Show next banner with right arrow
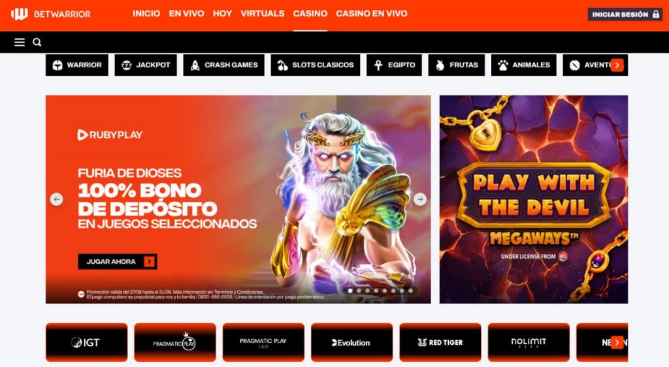Image resolution: width=669 pixels, height=367 pixels. coord(420,199)
